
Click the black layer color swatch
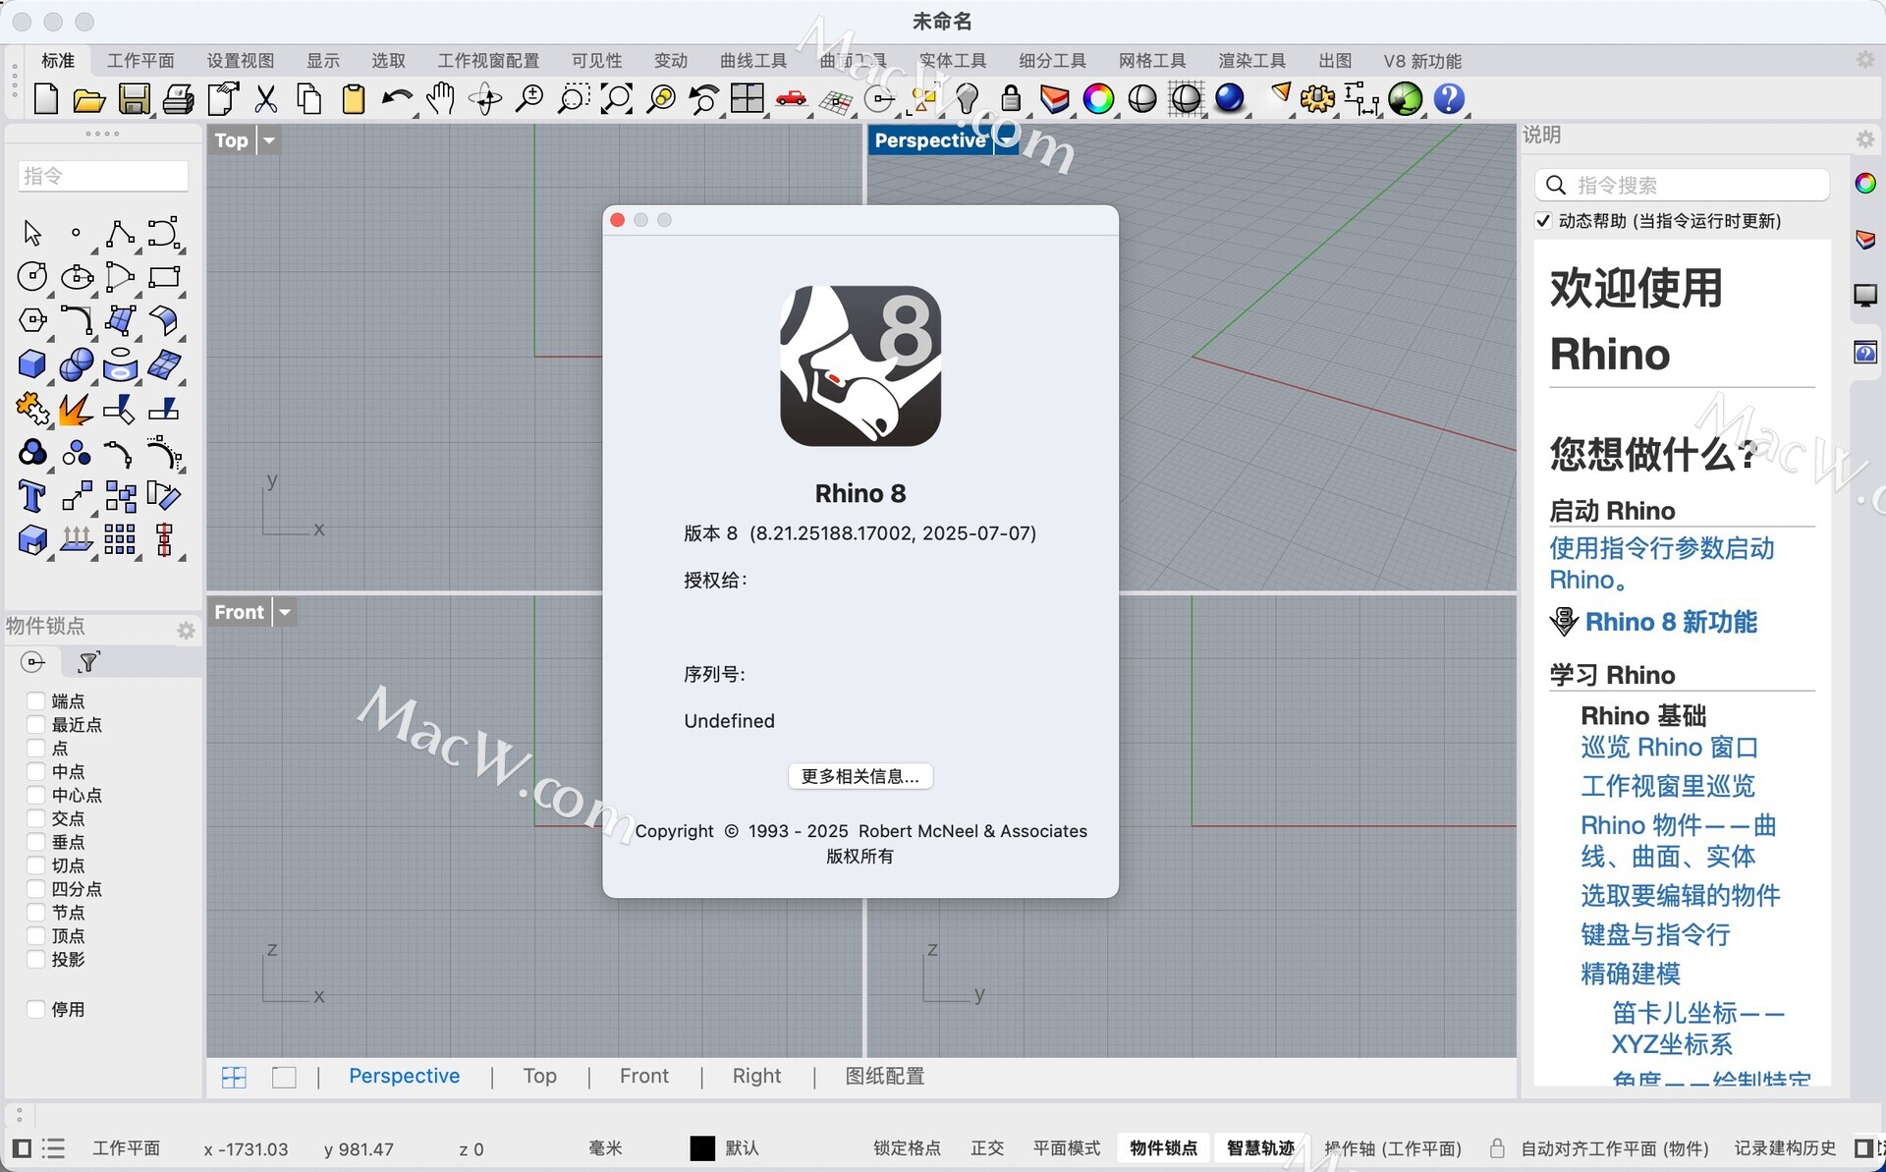702,1148
